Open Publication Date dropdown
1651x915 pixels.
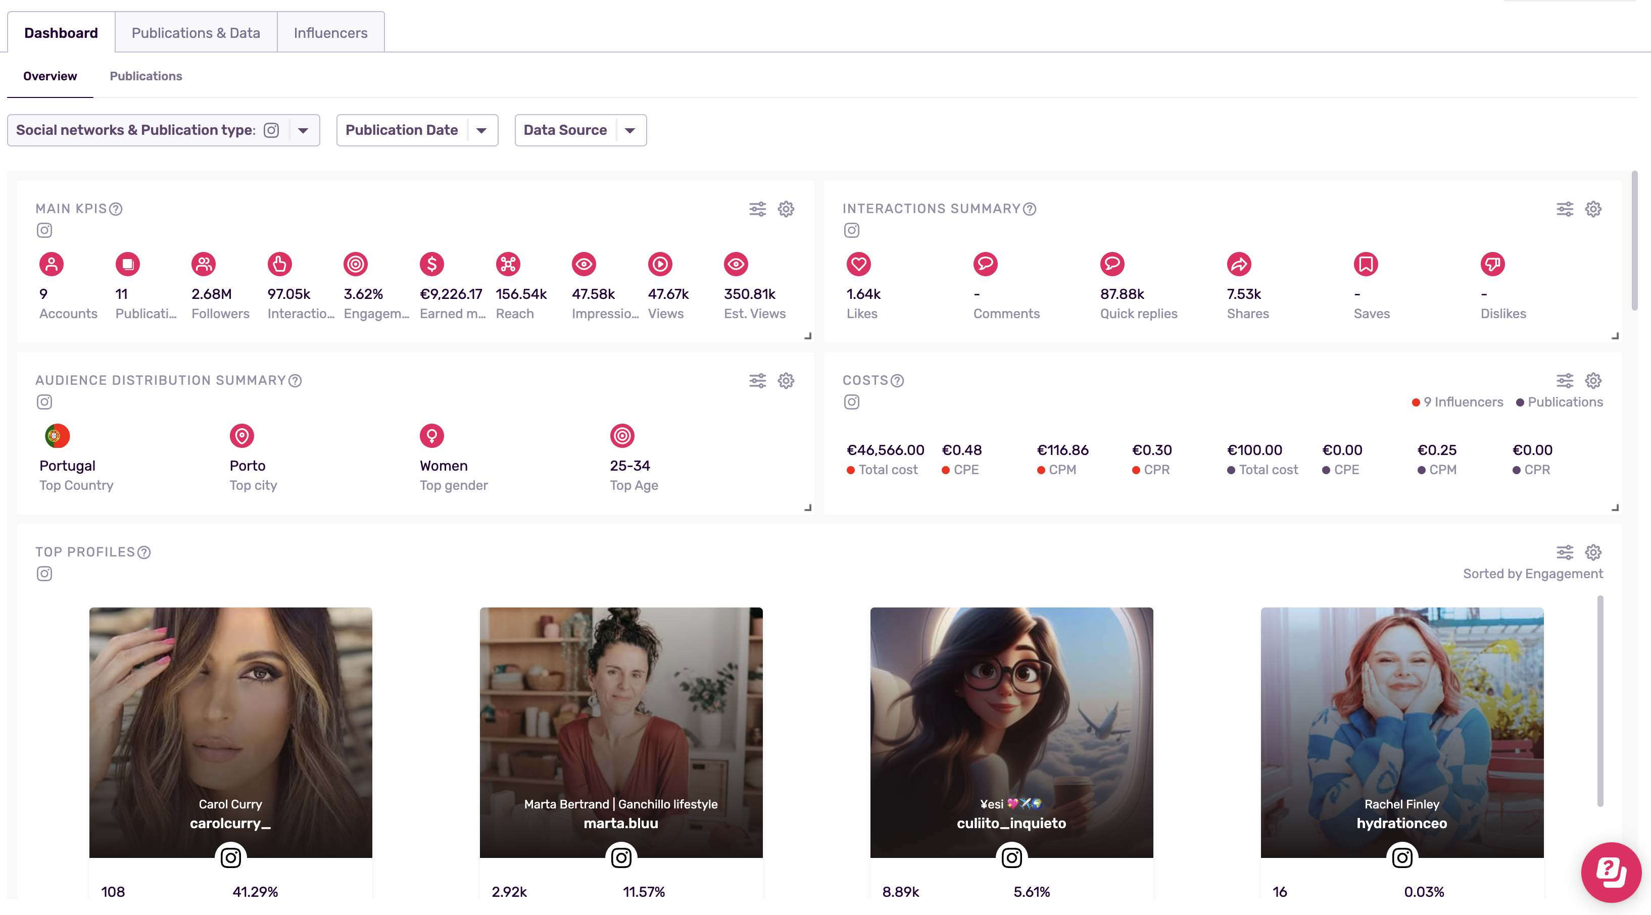(481, 130)
